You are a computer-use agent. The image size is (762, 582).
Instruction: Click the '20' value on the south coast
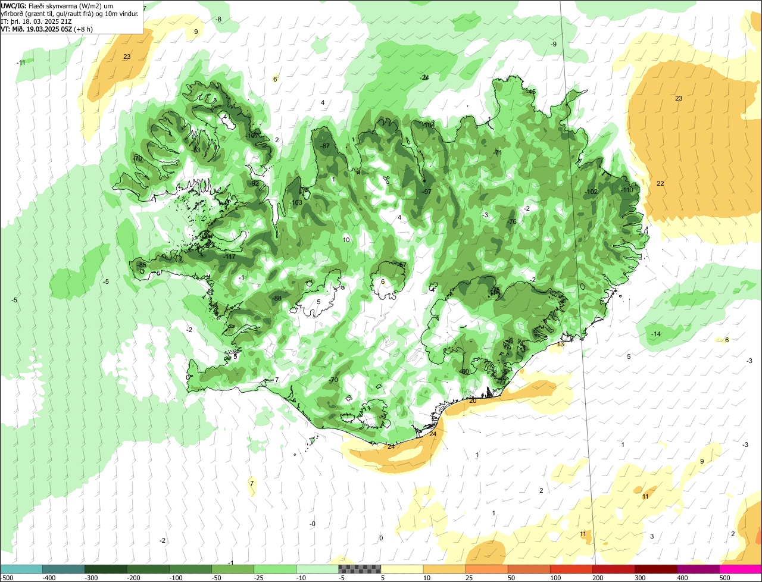pyautogui.click(x=473, y=400)
